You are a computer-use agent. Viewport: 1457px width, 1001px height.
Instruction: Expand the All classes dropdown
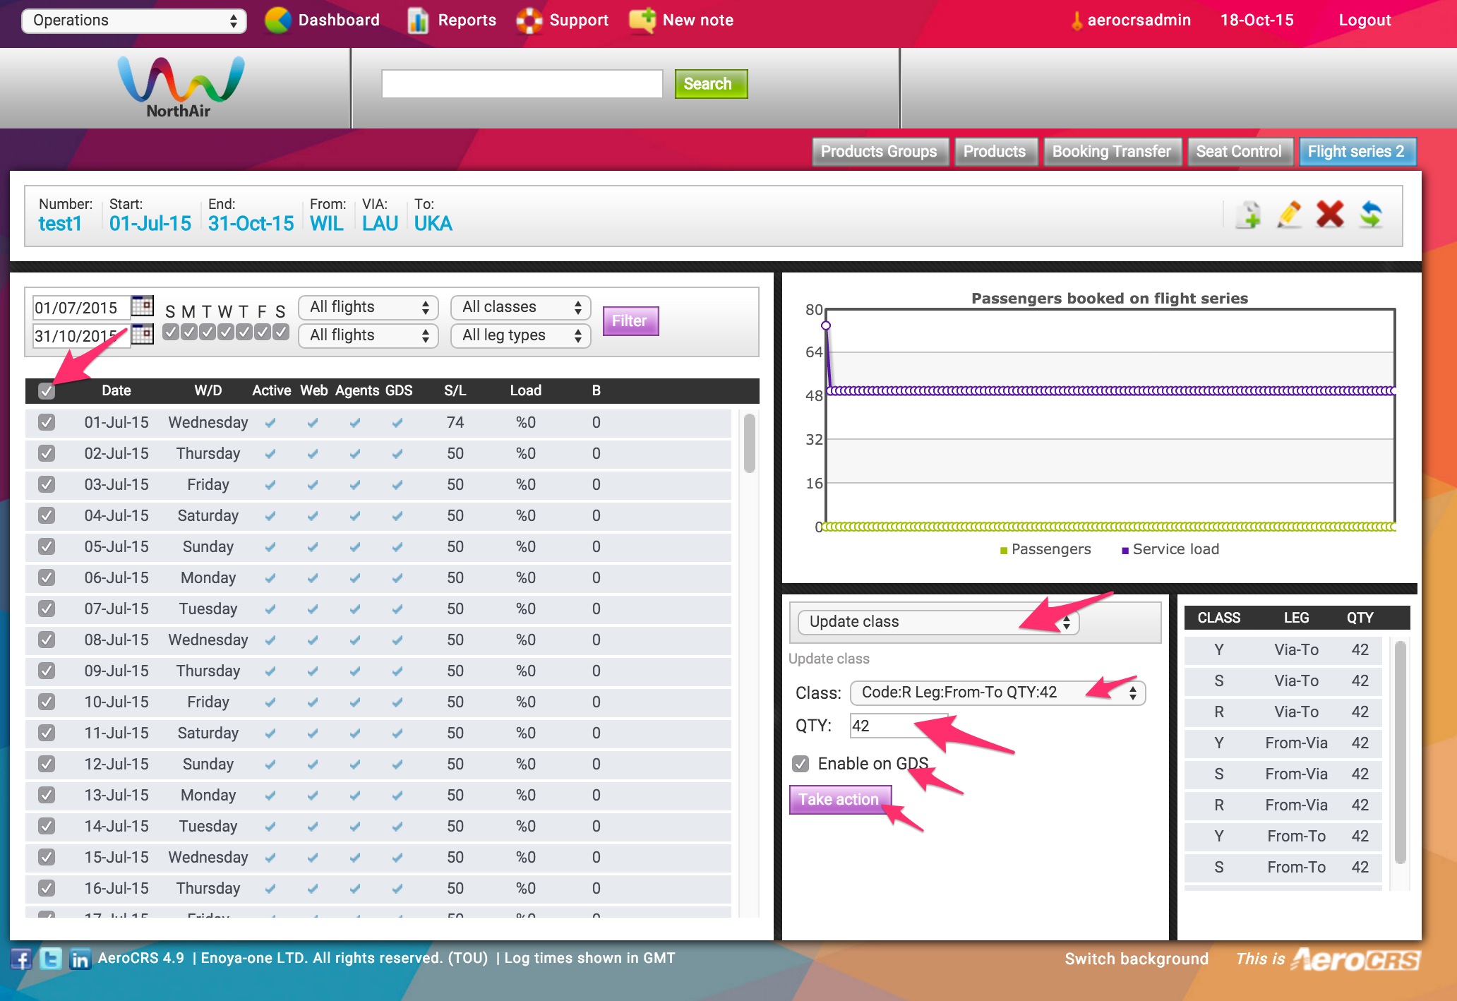(x=520, y=307)
